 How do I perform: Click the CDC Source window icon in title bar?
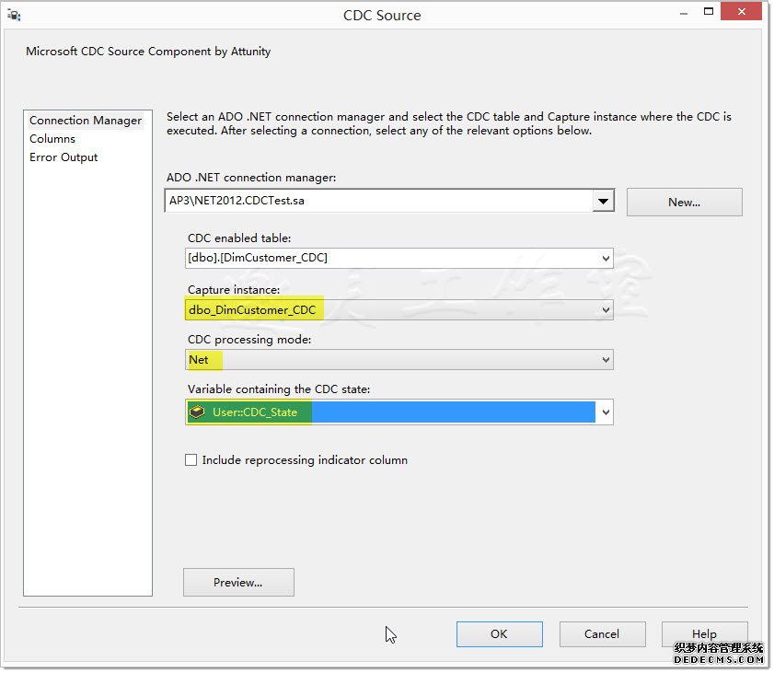point(14,16)
